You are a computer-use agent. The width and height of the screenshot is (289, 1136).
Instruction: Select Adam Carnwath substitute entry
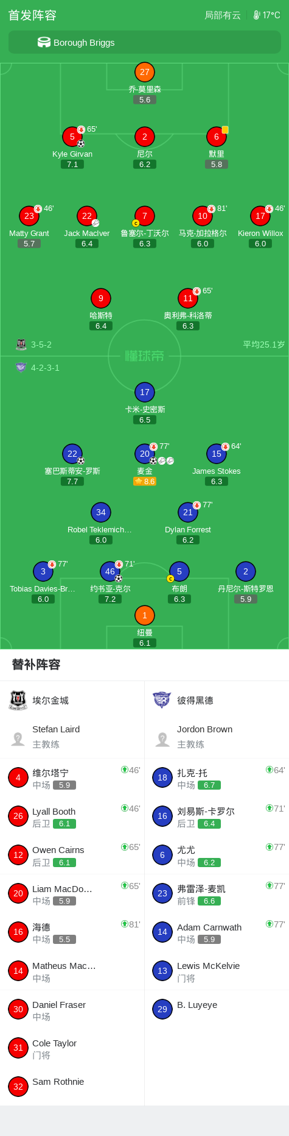point(217,932)
